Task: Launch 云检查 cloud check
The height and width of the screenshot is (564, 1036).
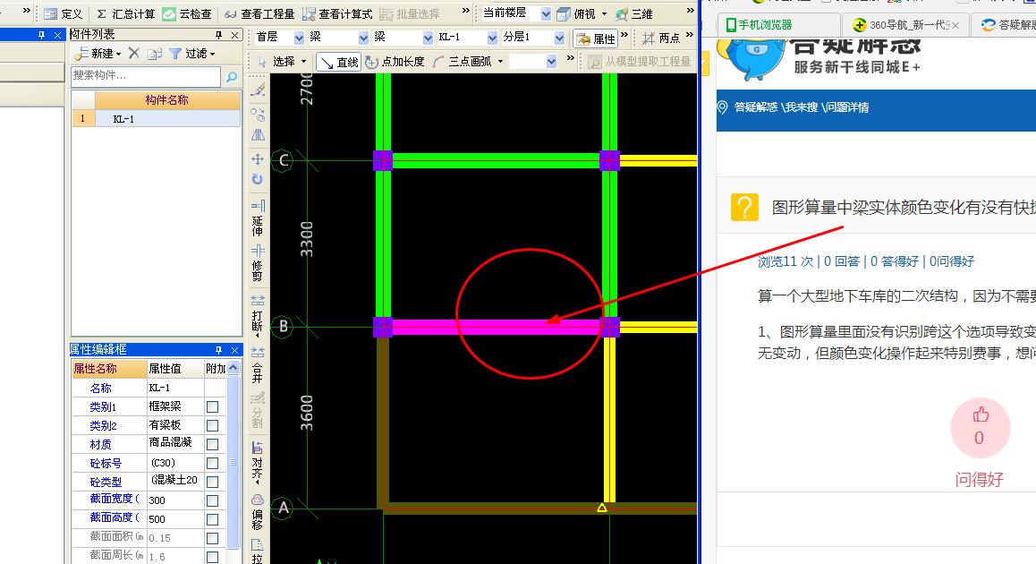Action: pos(187,14)
